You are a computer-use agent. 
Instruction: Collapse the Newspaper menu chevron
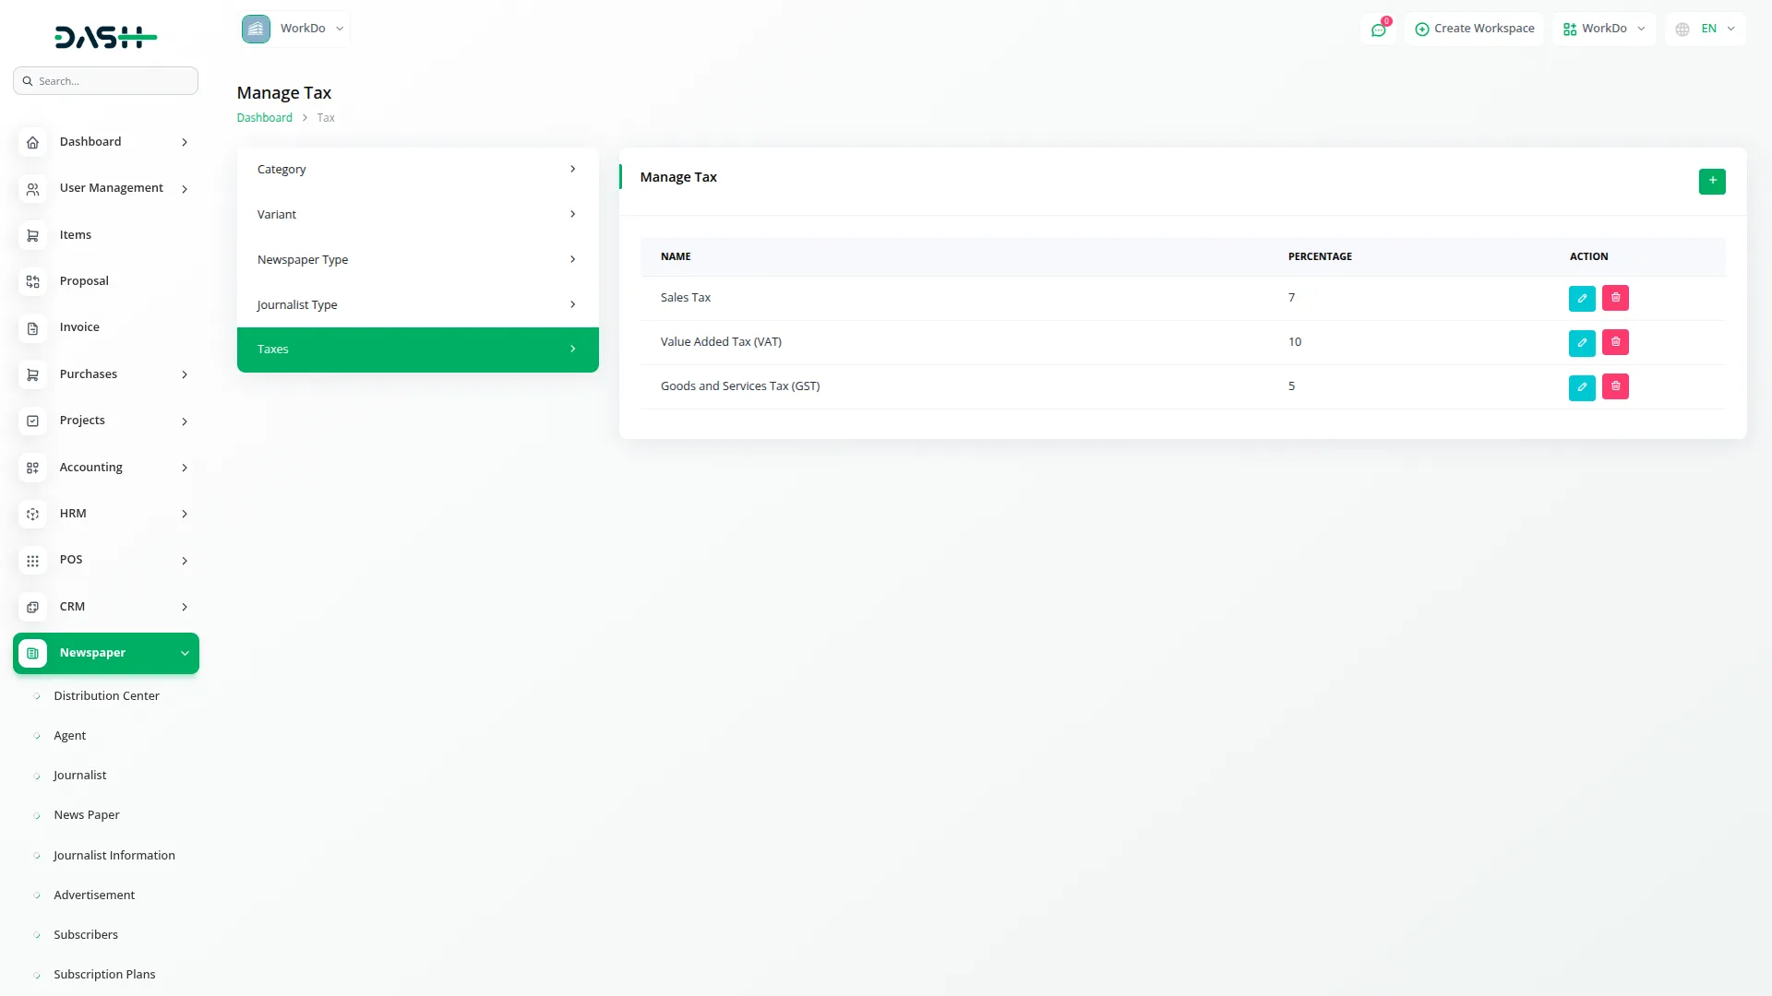pyautogui.click(x=184, y=653)
